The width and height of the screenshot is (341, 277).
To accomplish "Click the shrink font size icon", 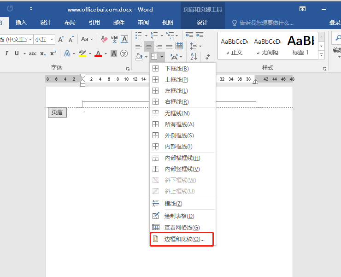I will click(71, 39).
